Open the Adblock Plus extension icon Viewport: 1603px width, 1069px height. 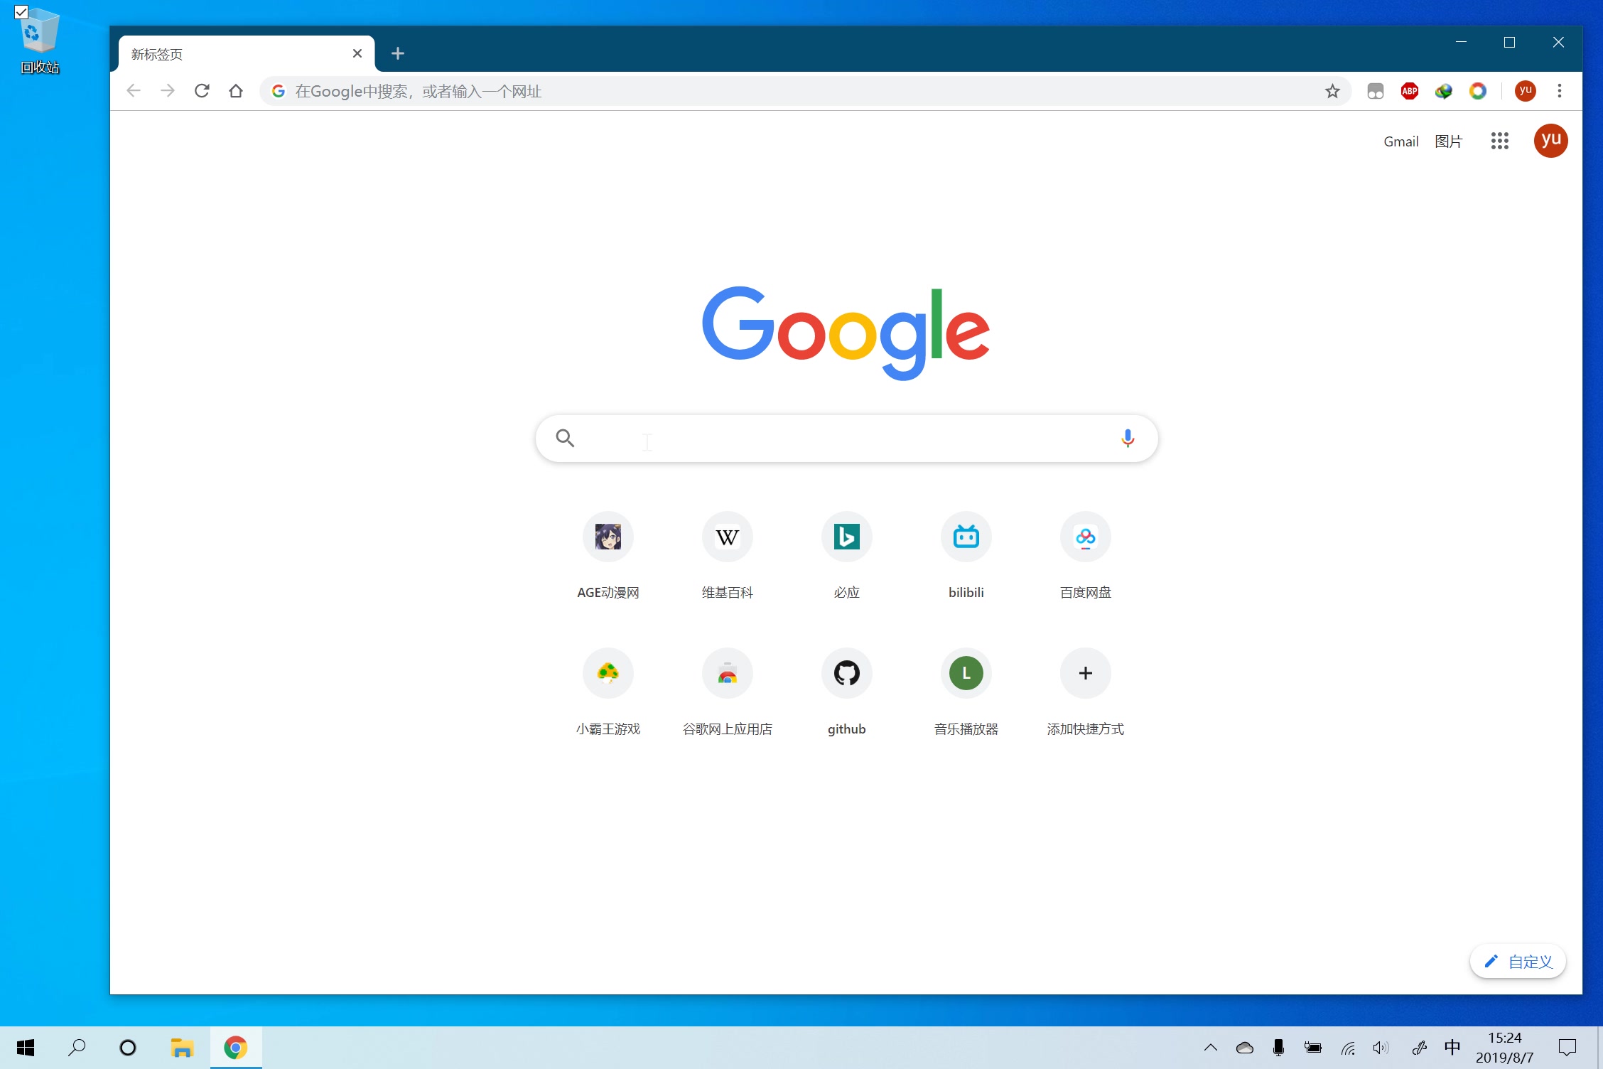(1410, 91)
